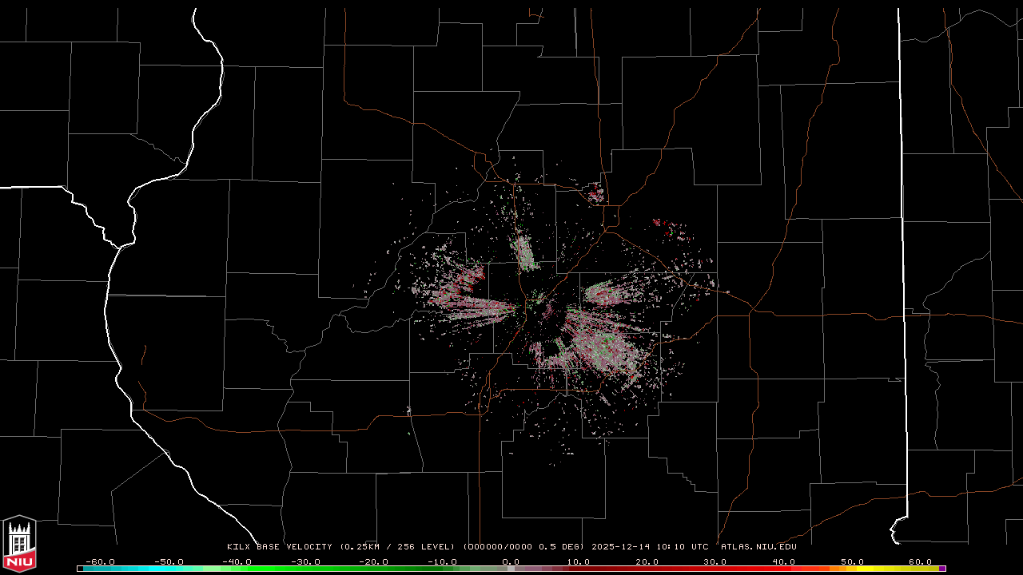The height and width of the screenshot is (575, 1023).
Task: Click the cyan -60.0 end of the color bar
Action: 81,569
